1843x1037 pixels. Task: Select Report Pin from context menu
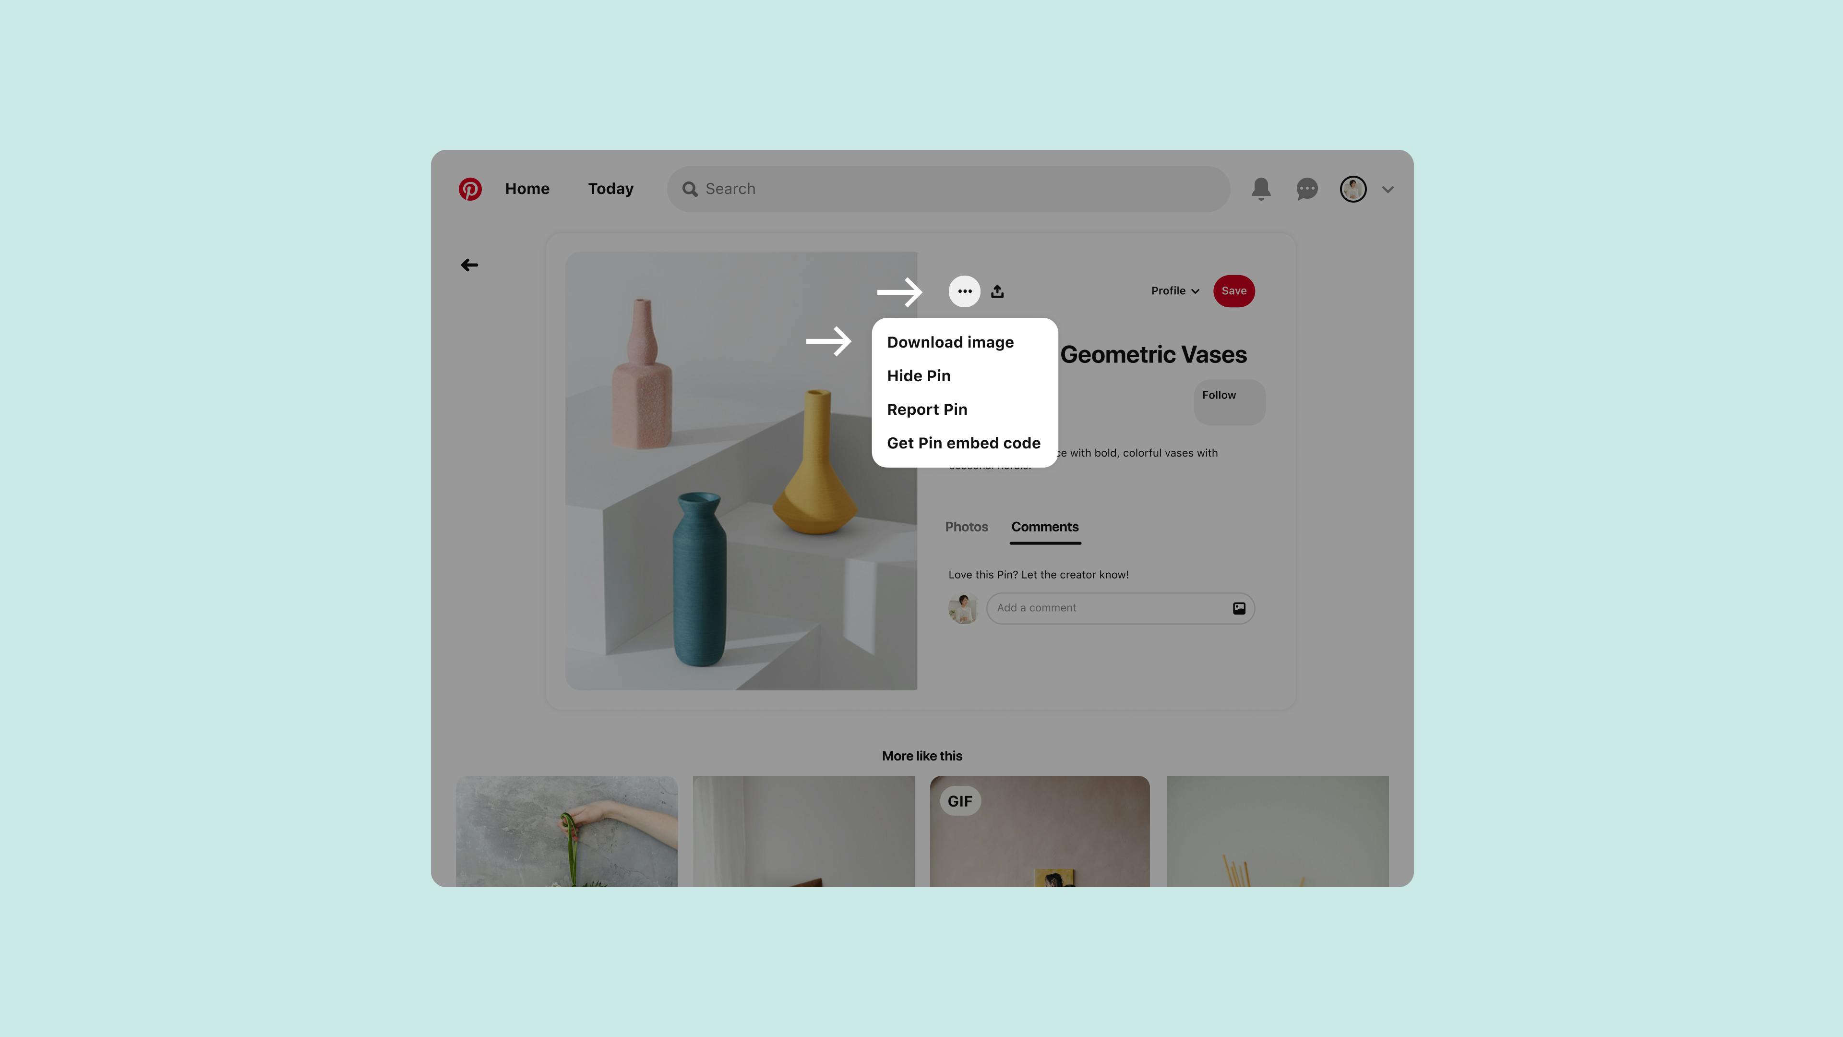pyautogui.click(x=927, y=409)
